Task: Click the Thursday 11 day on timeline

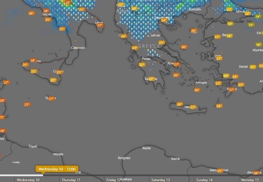Action: tap(71, 180)
